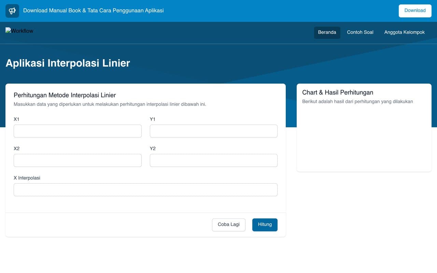Viewport: 437px width, 273px height.
Task: Click the Hitung button
Action: click(265, 225)
